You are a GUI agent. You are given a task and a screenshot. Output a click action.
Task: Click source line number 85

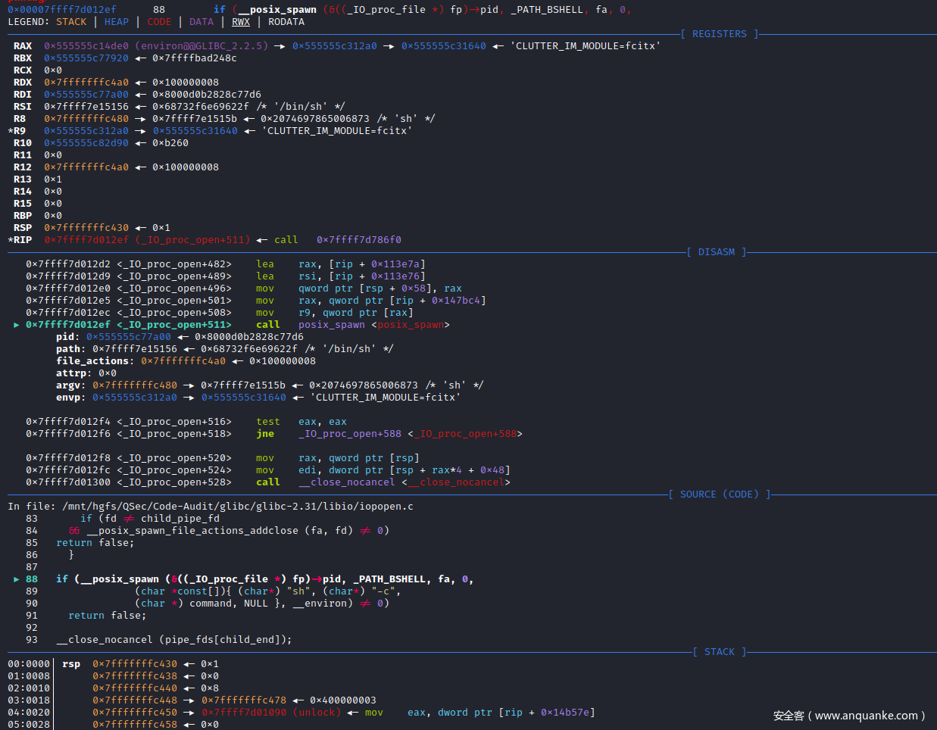tap(32, 543)
